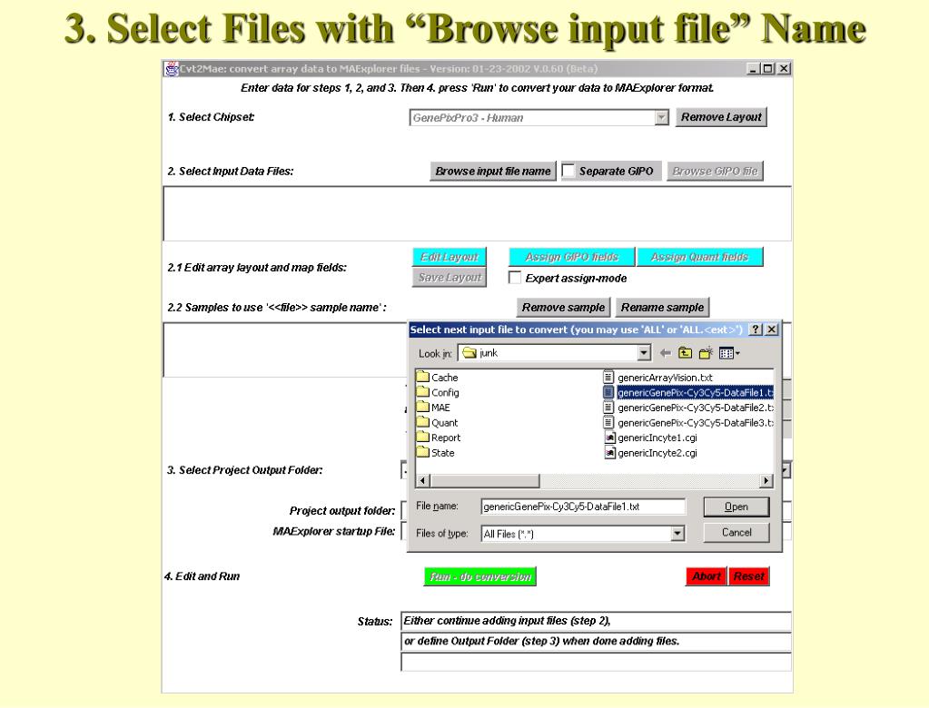The height and width of the screenshot is (708, 929).
Task: Enable Expert assign-mode checkbox
Action: pos(515,278)
